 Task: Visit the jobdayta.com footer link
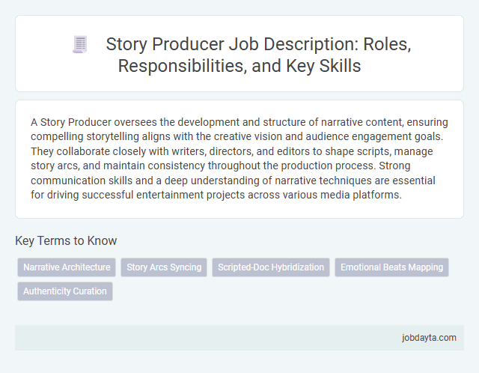pyautogui.click(x=429, y=338)
